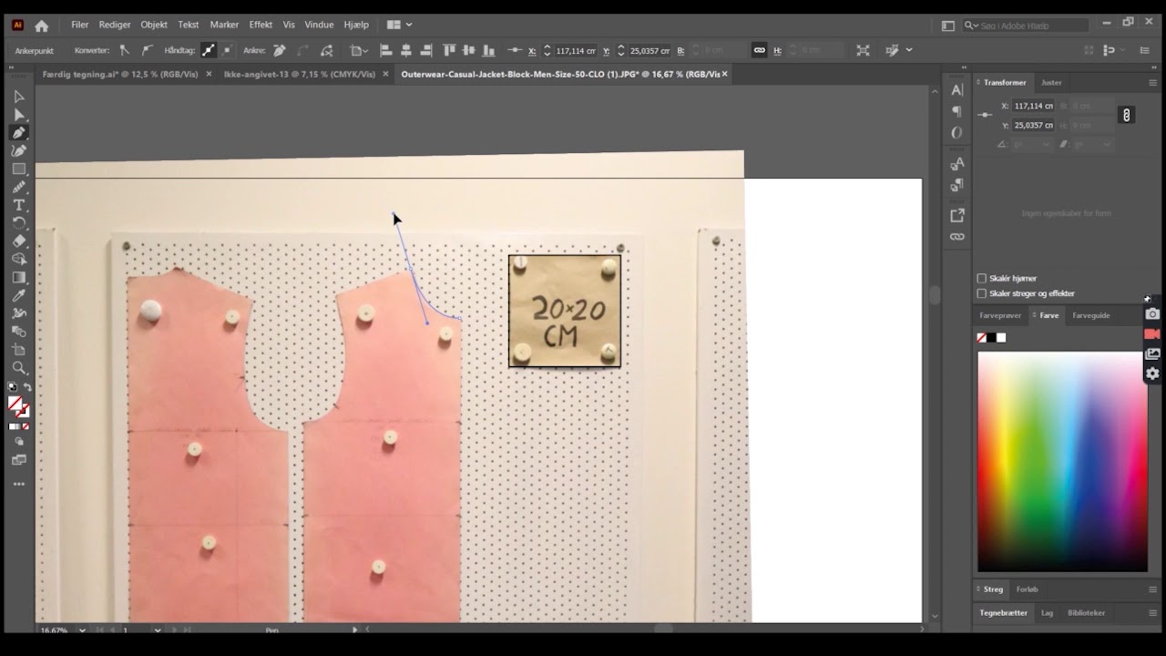1166x656 pixels.
Task: Open the Effekt menu
Action: (x=261, y=25)
